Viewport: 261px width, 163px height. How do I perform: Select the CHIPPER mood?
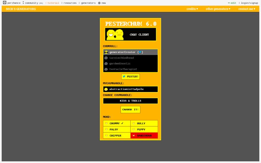(x=117, y=135)
